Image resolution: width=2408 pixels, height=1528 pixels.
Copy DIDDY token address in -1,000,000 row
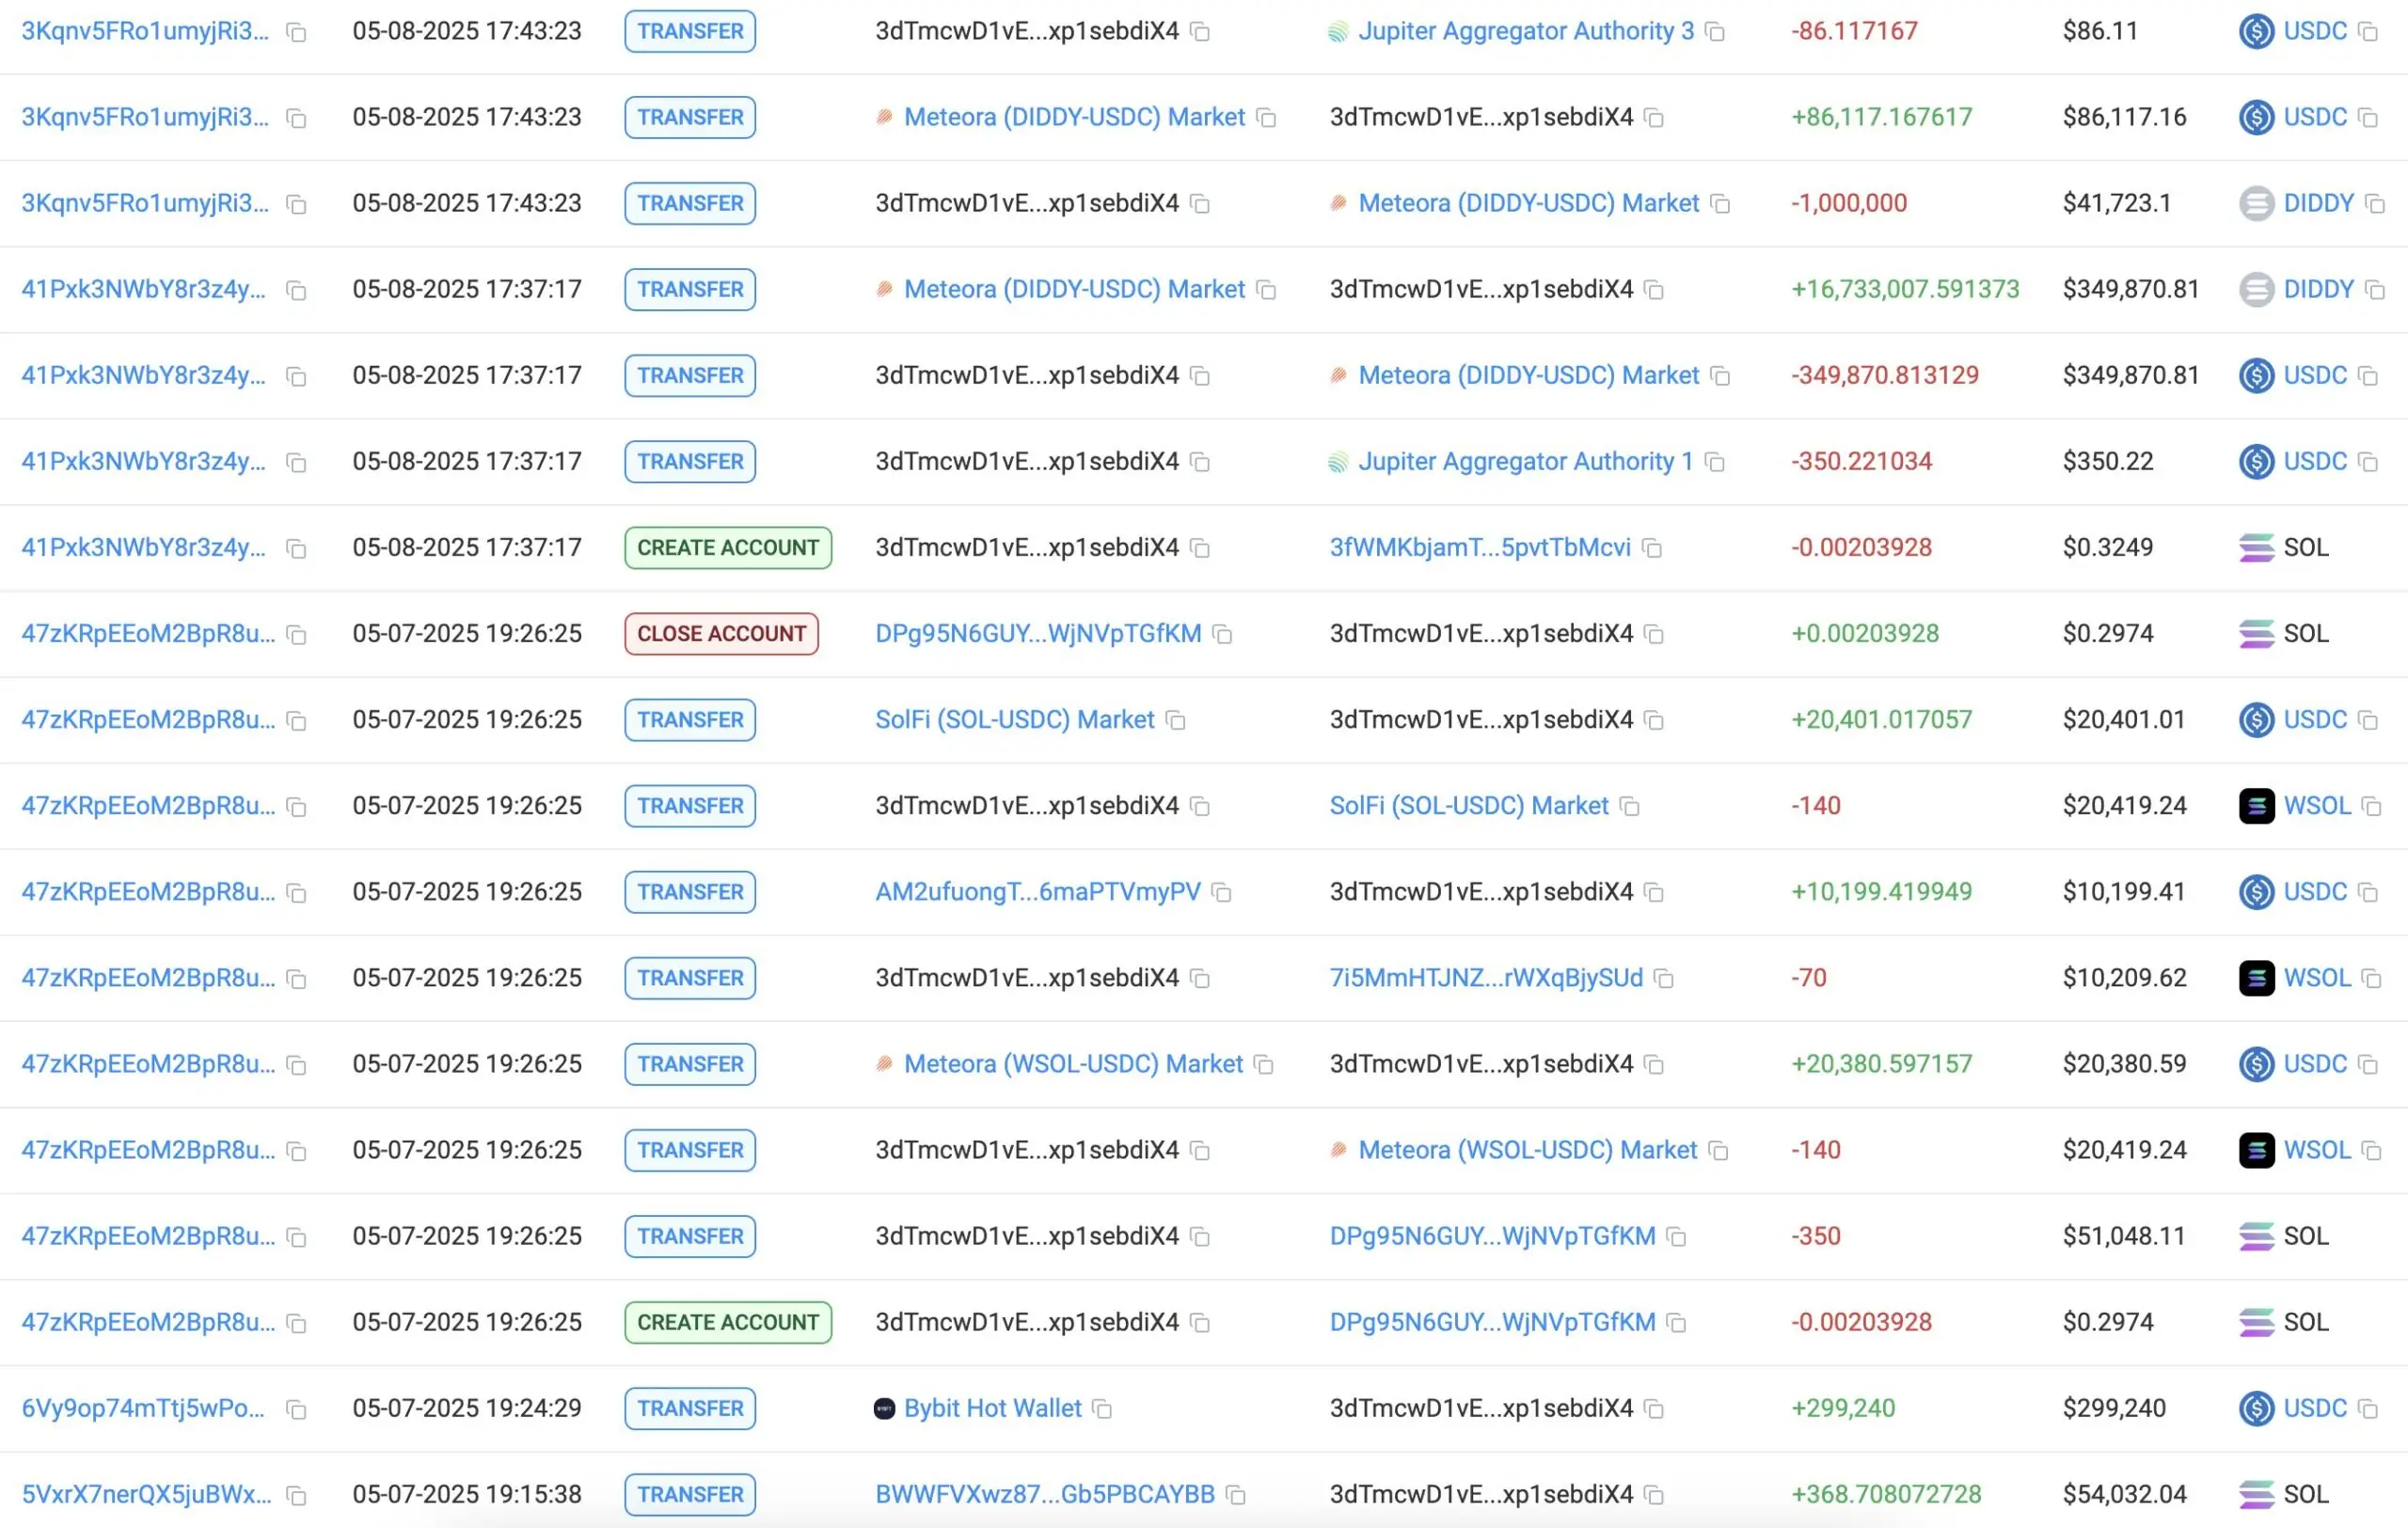point(2375,204)
